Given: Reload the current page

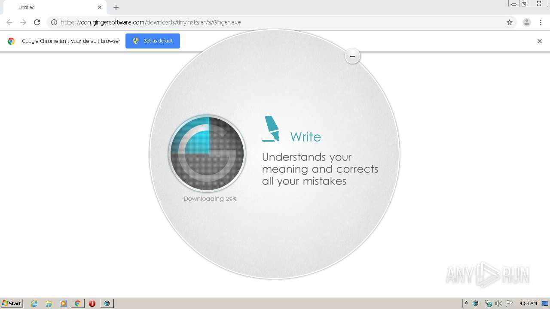Looking at the screenshot, I should (37, 22).
